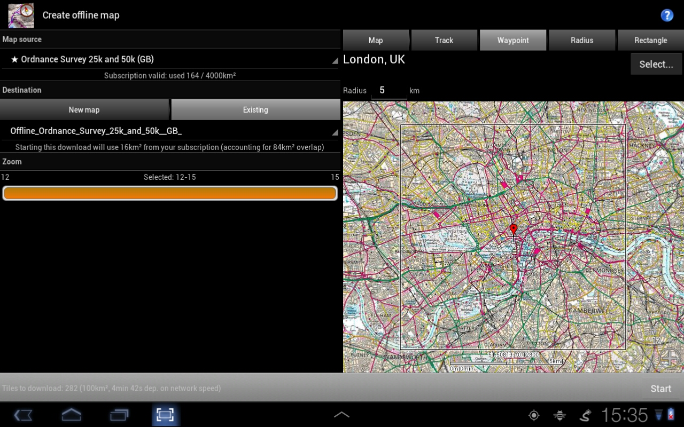Viewport: 684px width, 427px height.
Task: Click the Select... waypoint button
Action: [656, 64]
